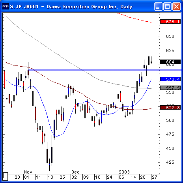
Task: Click the 27 date label on time axis
Action: (x=155, y=177)
